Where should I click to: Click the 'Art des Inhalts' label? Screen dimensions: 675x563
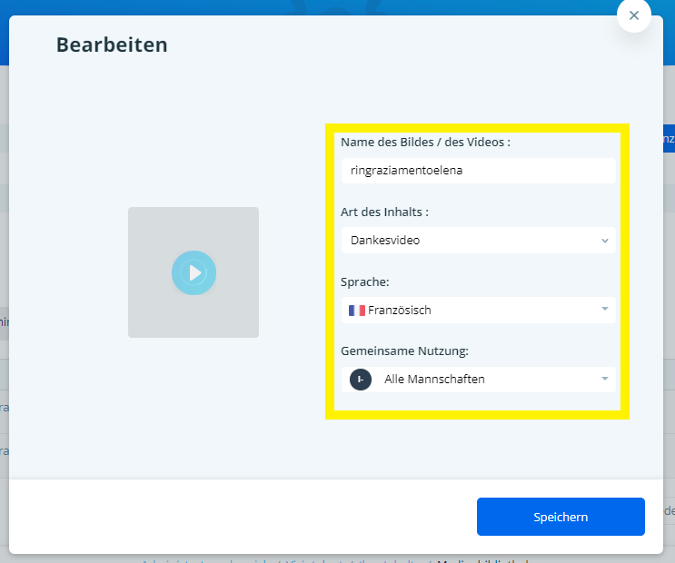(x=384, y=212)
